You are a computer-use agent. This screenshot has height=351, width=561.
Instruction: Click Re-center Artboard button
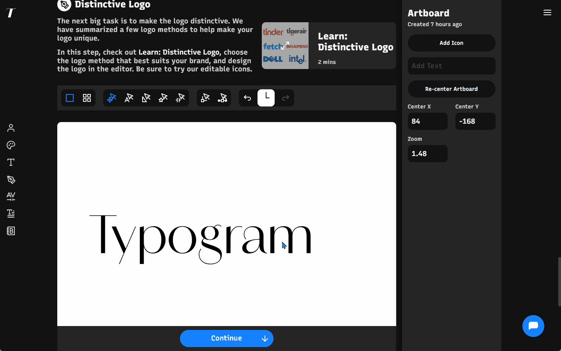(452, 89)
